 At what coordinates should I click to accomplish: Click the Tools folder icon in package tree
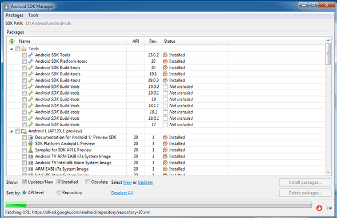click(24, 49)
